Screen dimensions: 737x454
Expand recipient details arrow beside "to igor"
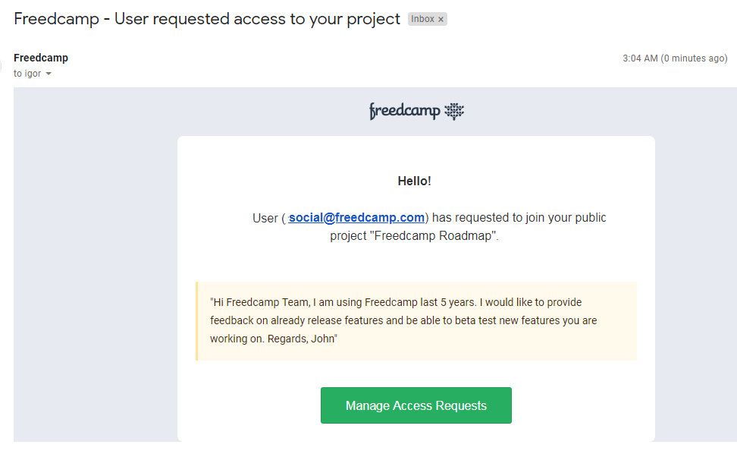click(49, 74)
